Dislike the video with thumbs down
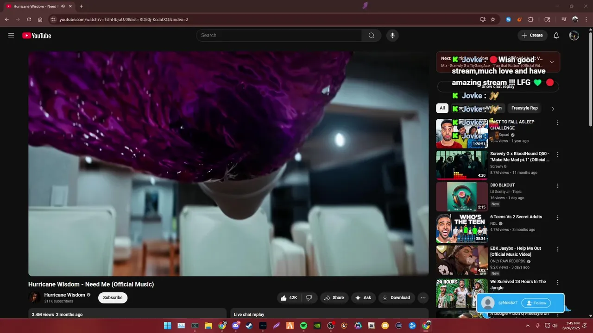The height and width of the screenshot is (333, 593). [x=309, y=297]
